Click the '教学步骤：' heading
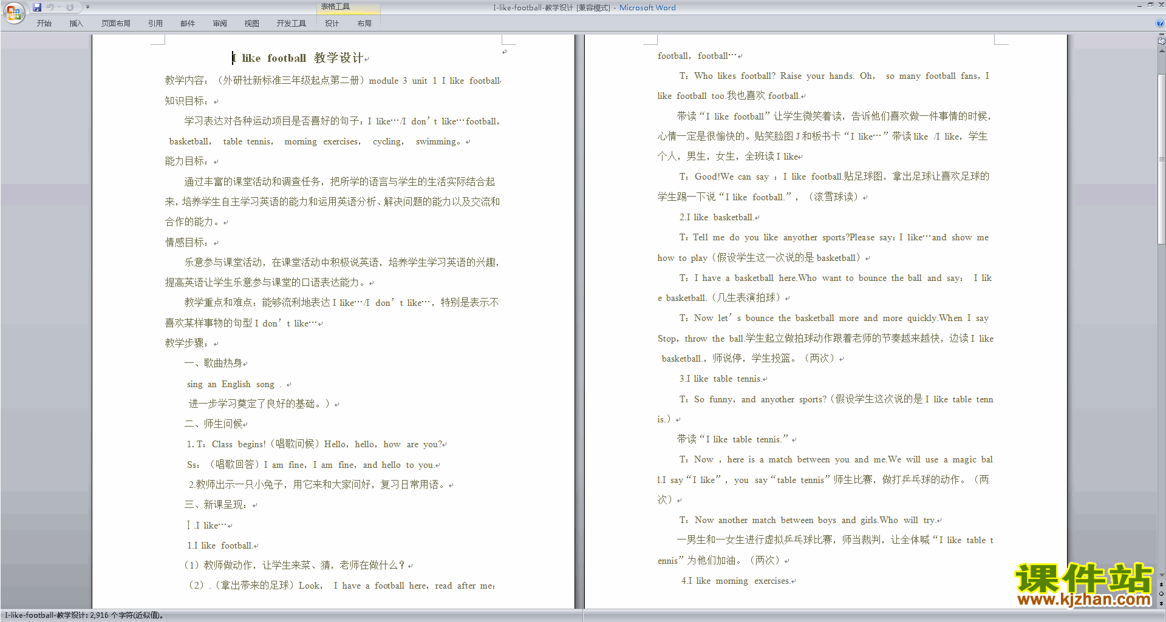The image size is (1166, 622). tap(187, 343)
